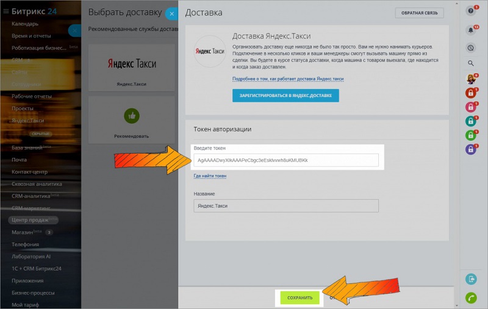Open the user avatar with 9 badge
488x309 pixels.
click(x=471, y=79)
